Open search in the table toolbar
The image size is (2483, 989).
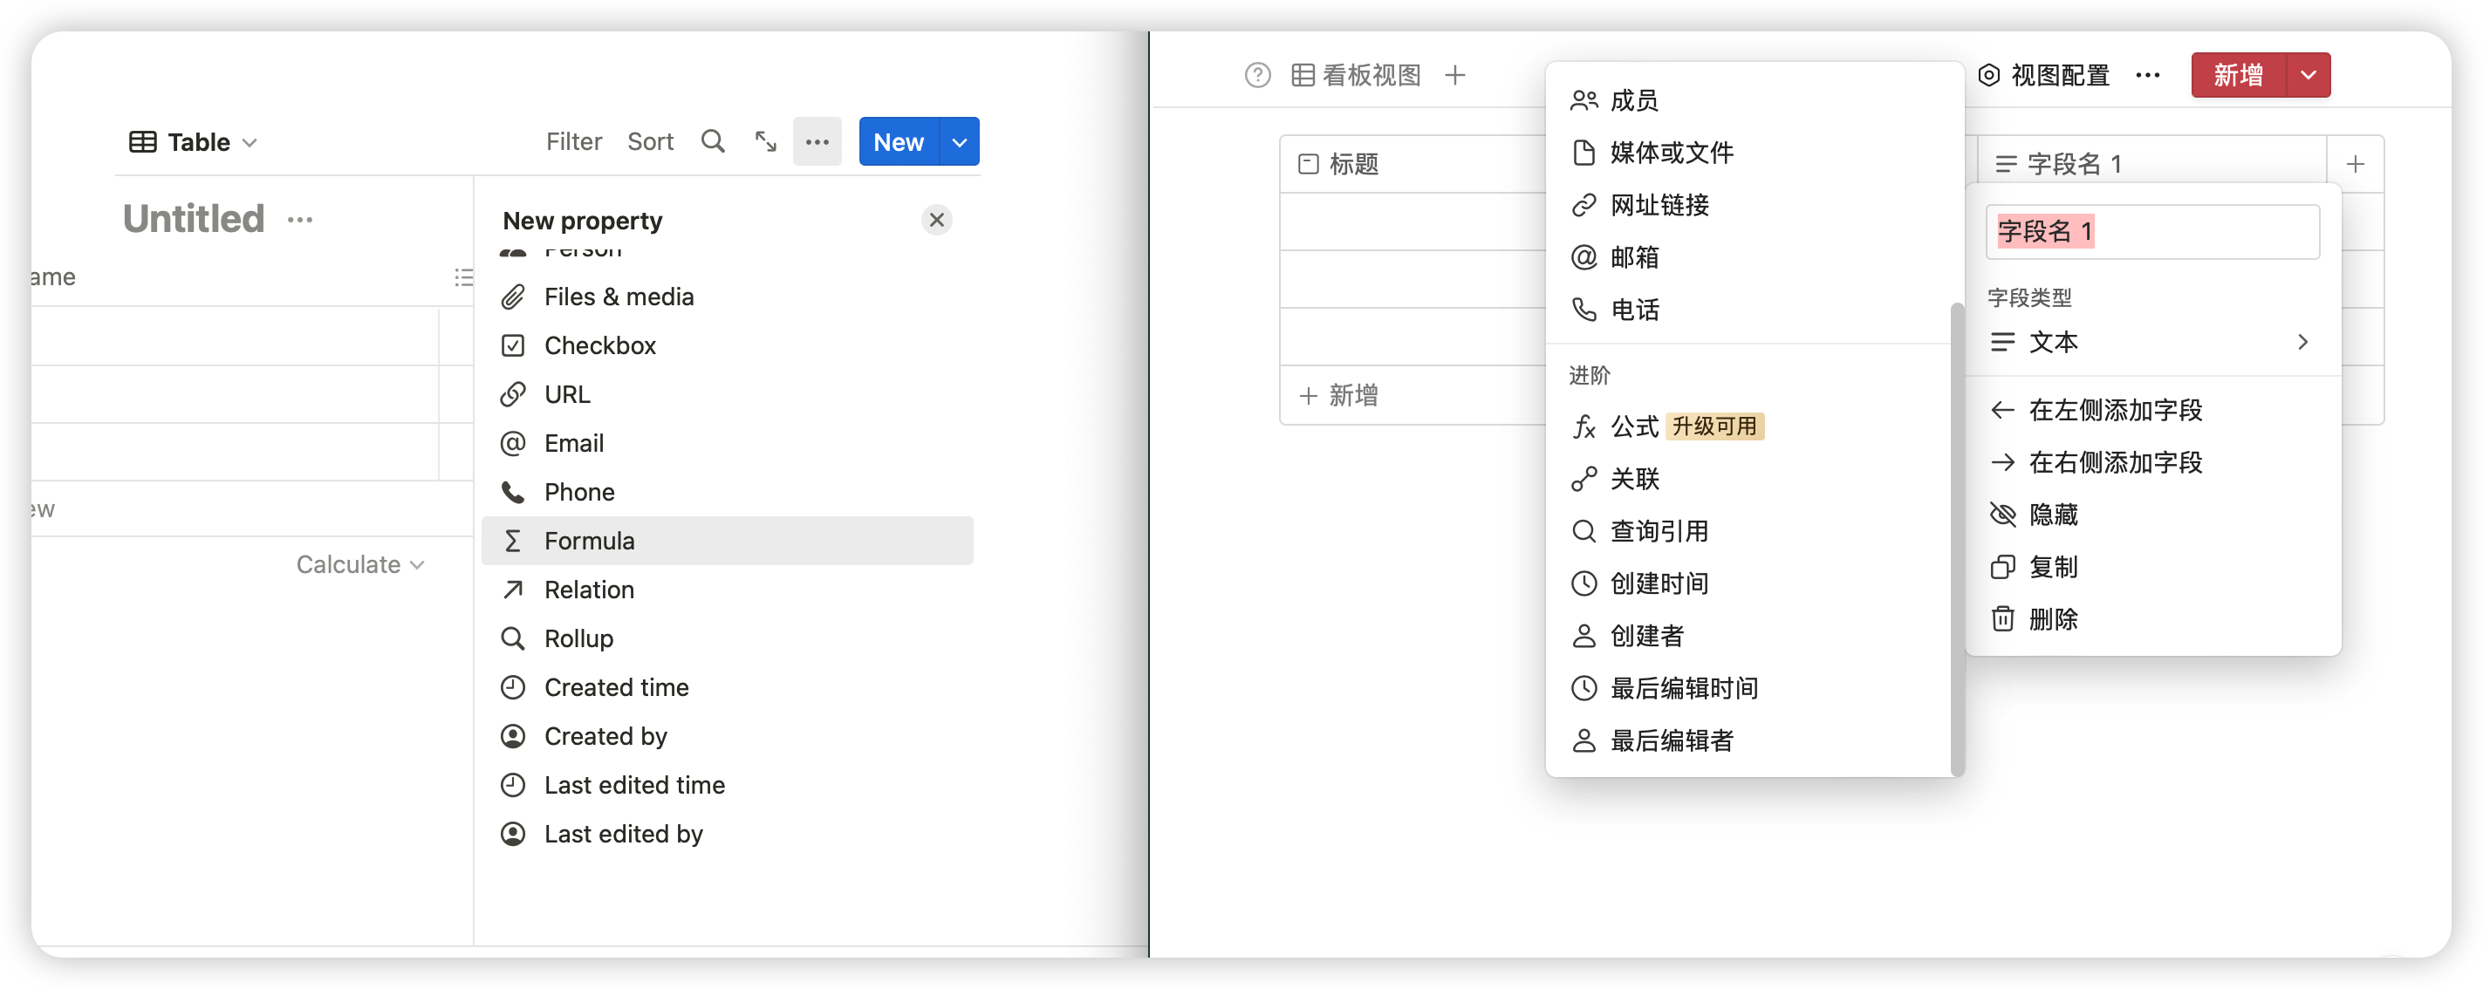pos(714,140)
